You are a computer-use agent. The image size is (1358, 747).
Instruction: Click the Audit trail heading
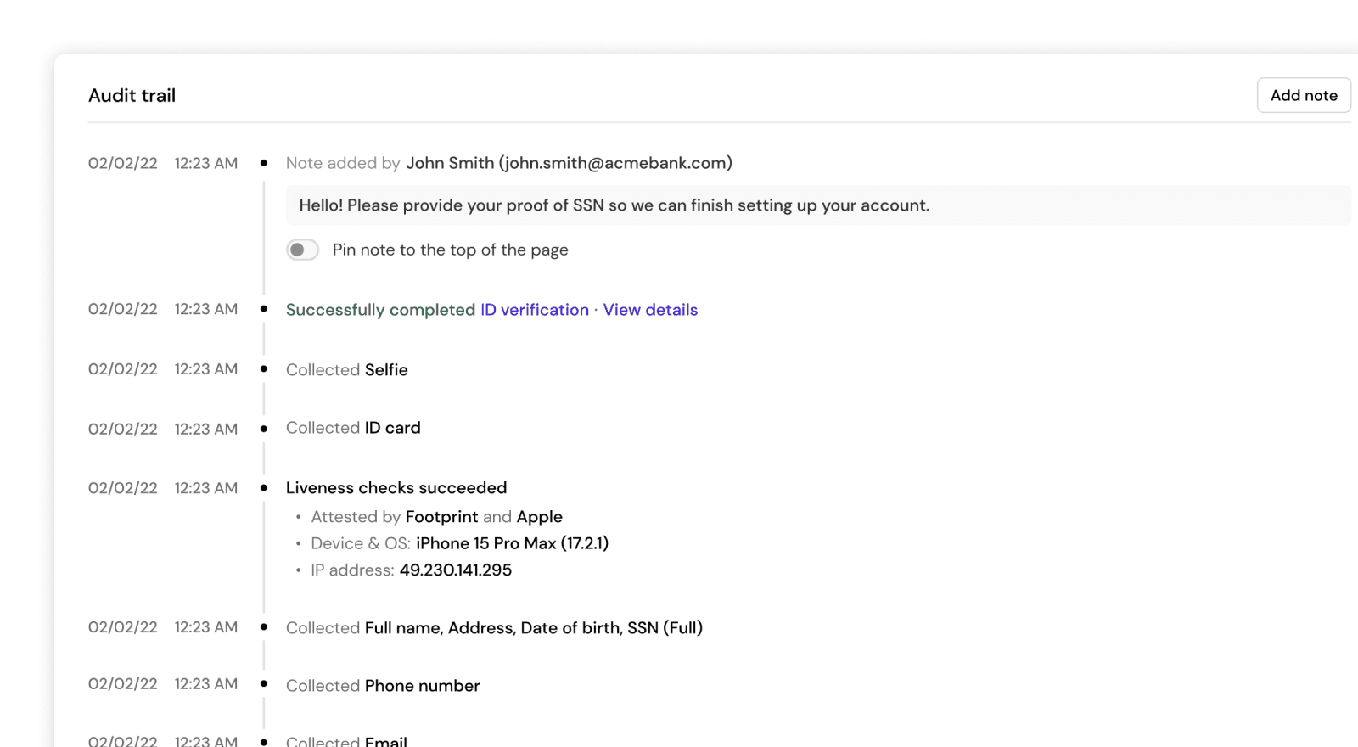(132, 96)
